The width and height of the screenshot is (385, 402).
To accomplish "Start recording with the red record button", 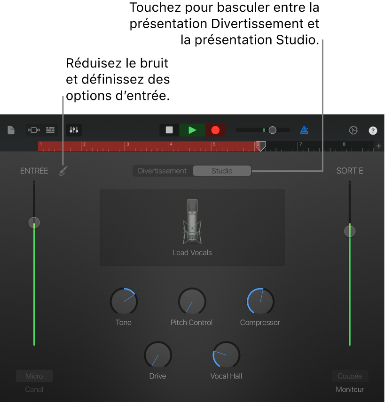I will tap(215, 130).
